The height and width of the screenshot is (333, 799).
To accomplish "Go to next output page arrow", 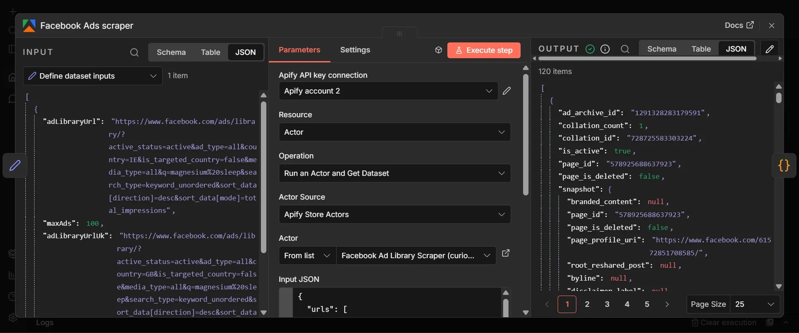I will [x=667, y=304].
